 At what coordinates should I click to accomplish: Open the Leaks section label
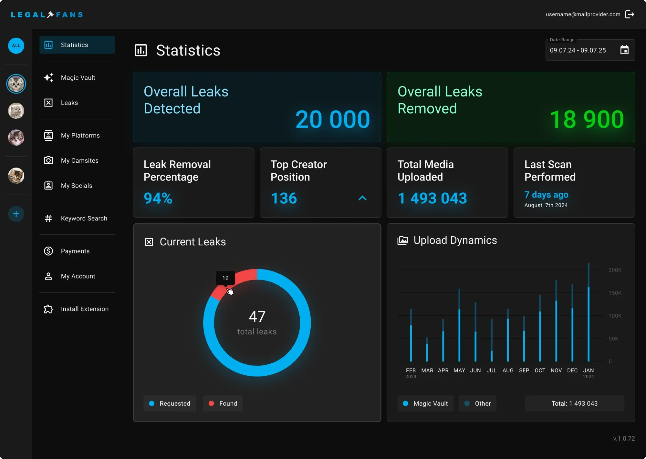click(69, 103)
